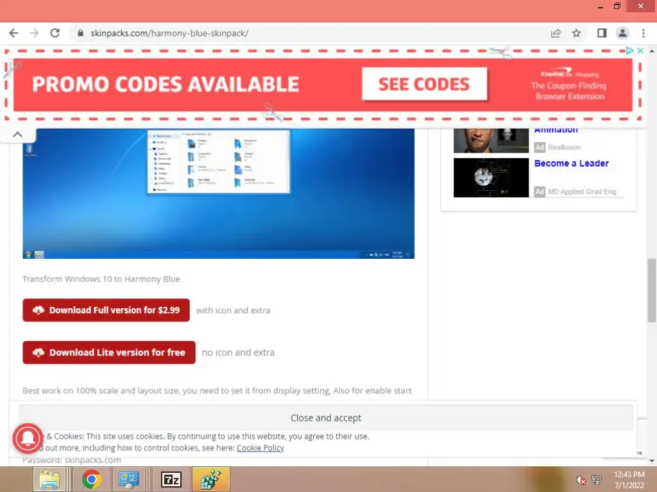Viewport: 657px width, 492px height.
Task: Open the green blocks taskbar app
Action: point(211,479)
